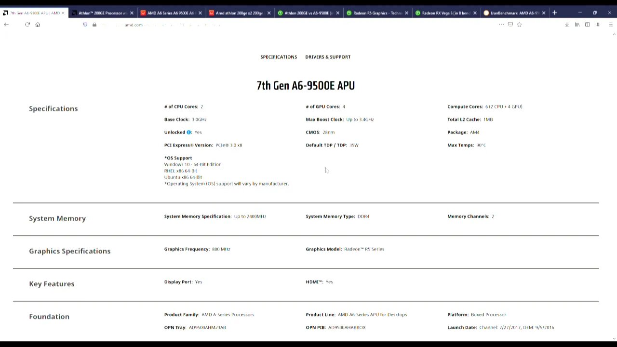Open the library icon
Viewport: 617px width, 347px height.
[577, 25]
